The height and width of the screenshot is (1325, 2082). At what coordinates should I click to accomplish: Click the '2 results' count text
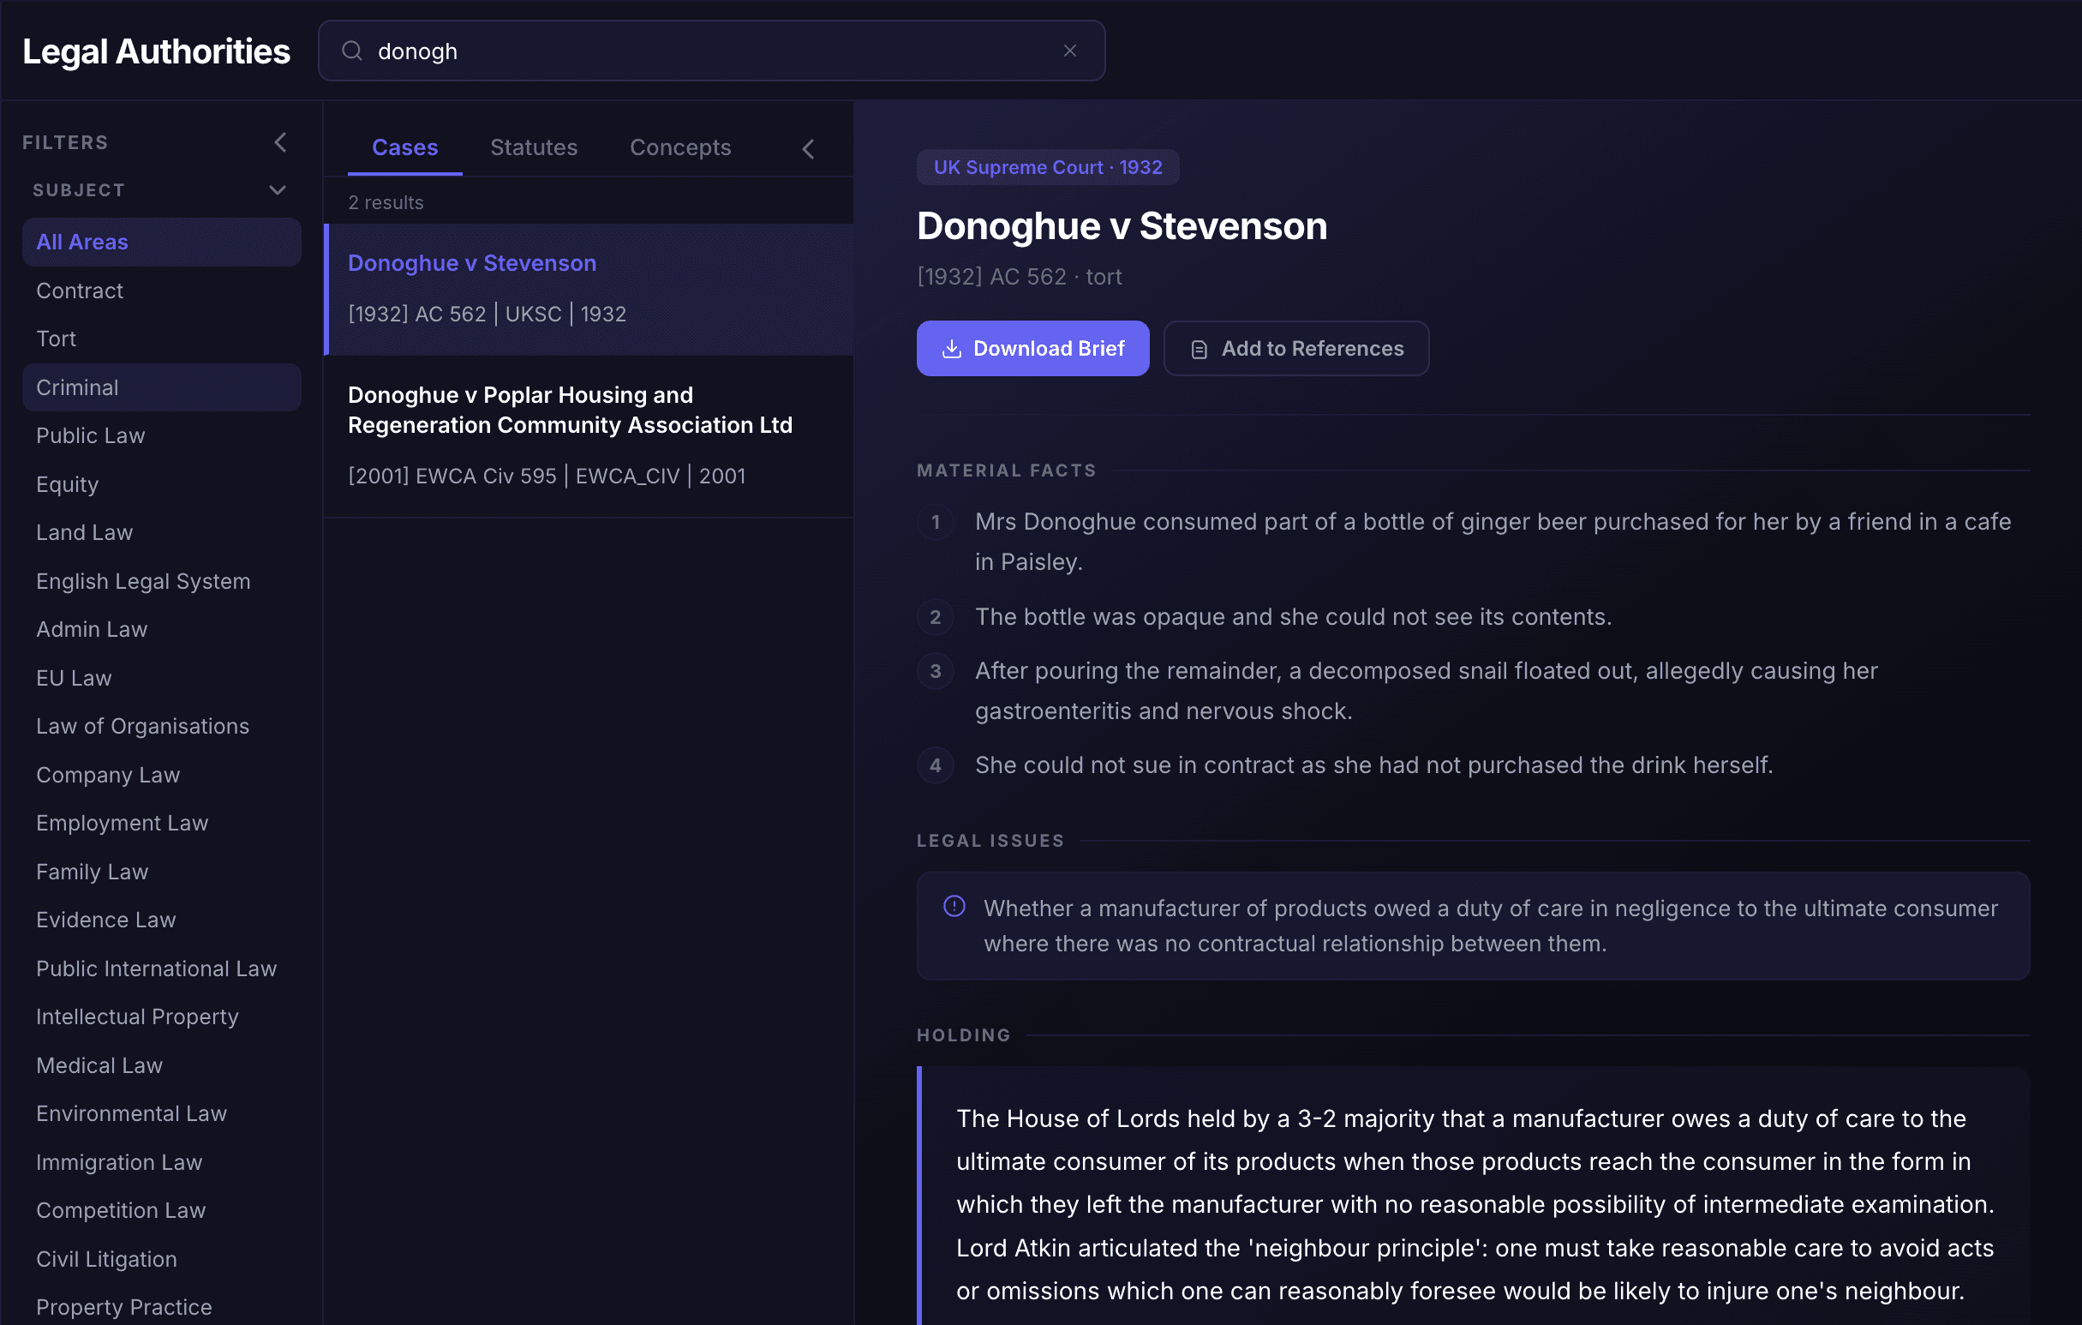(x=386, y=202)
